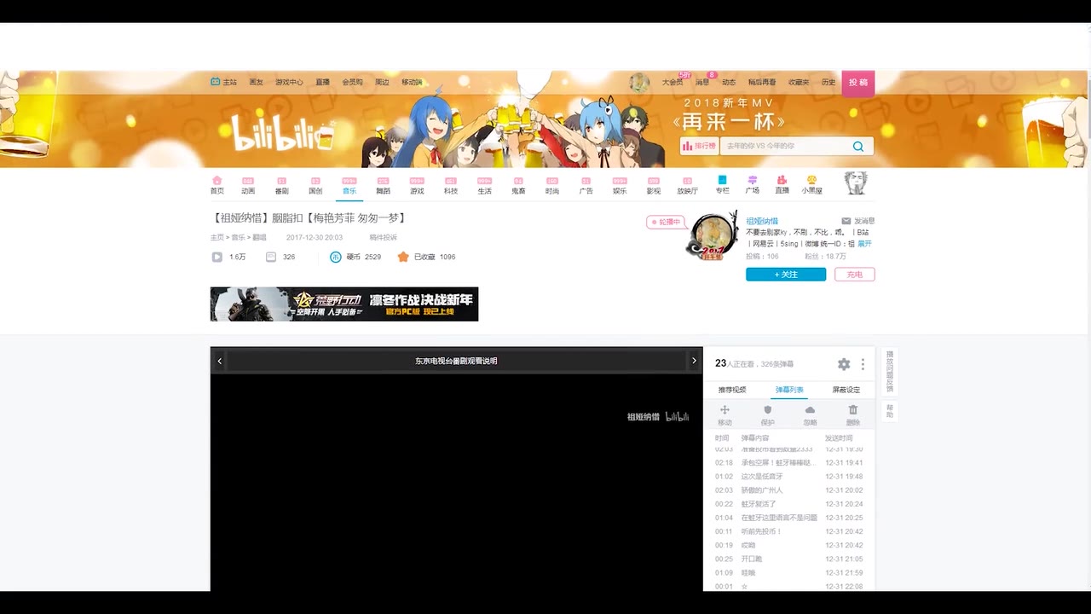Open 稍后再看 watch later link
Image resolution: width=1091 pixels, height=614 pixels.
tap(762, 82)
